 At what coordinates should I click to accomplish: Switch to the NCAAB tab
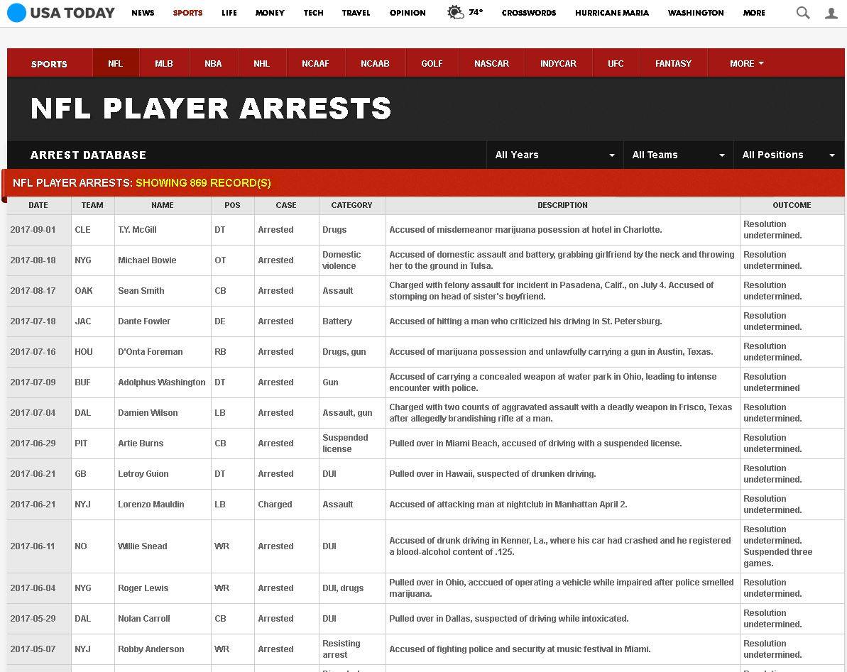375,63
